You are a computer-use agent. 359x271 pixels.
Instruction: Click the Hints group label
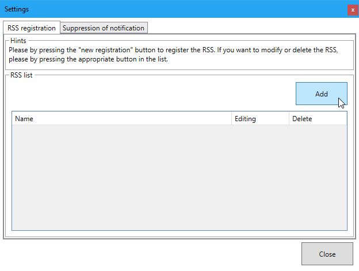(18, 41)
